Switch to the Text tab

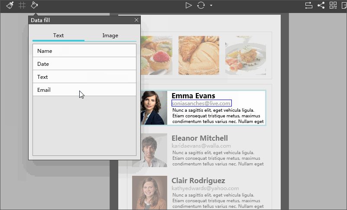click(x=58, y=36)
